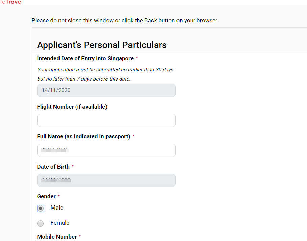Click the red asterisk beside Mobile Number

(x=80, y=237)
